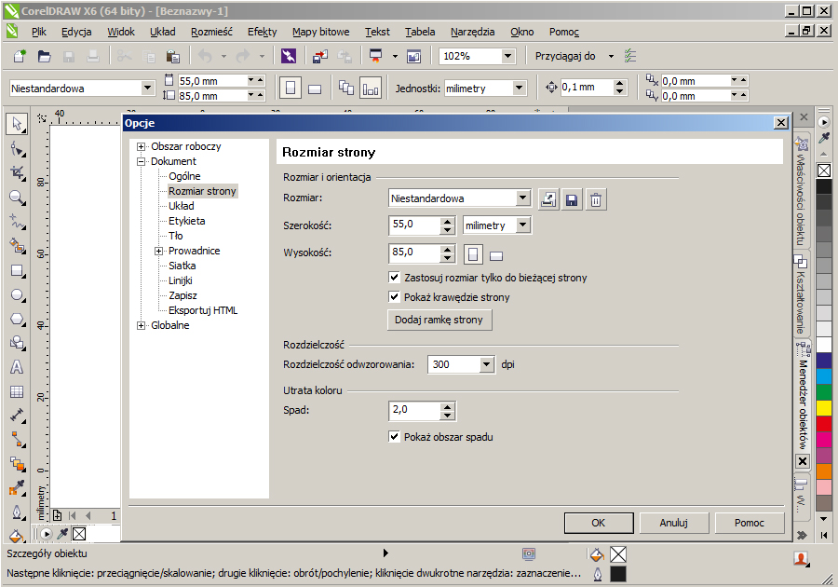838x587 pixels.
Task: Open the rendering resolution 300 dpi dropdown
Action: tap(486, 364)
